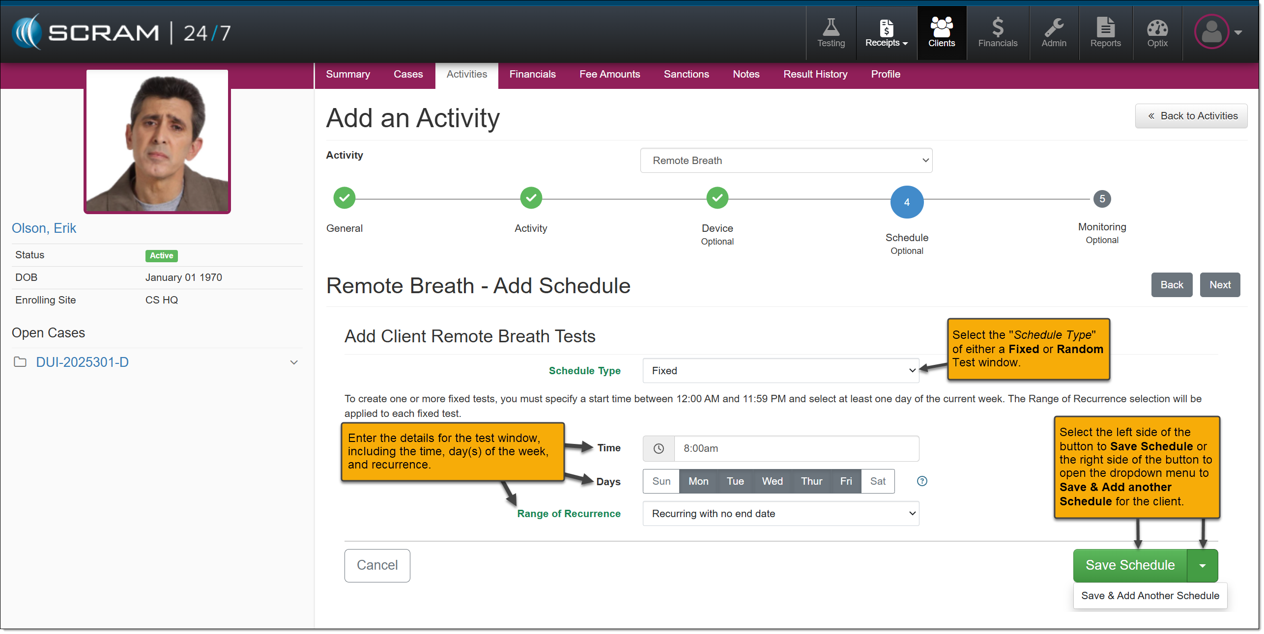The width and height of the screenshot is (1264, 634).
Task: Click the Days help question icon
Action: pyautogui.click(x=922, y=481)
